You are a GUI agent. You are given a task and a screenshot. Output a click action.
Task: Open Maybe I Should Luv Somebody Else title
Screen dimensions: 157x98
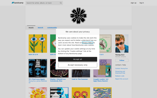pyautogui.click(x=58, y=80)
